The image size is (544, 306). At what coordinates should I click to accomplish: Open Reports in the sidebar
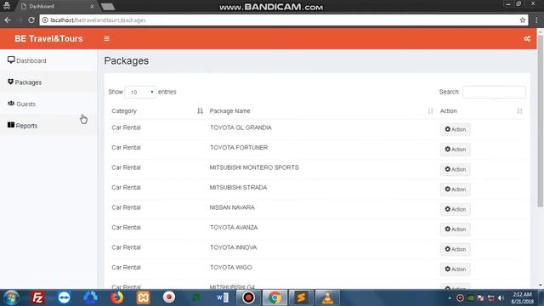[23, 126]
